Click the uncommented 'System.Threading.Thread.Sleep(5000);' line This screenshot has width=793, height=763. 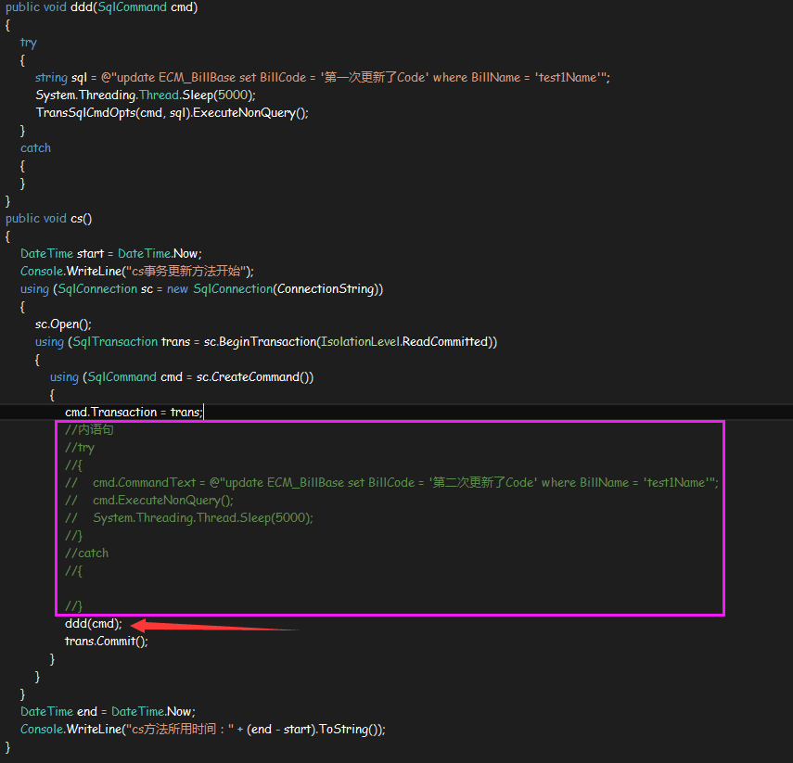click(146, 95)
